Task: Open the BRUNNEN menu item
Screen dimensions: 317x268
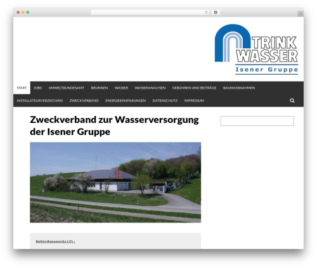Action: [x=100, y=88]
